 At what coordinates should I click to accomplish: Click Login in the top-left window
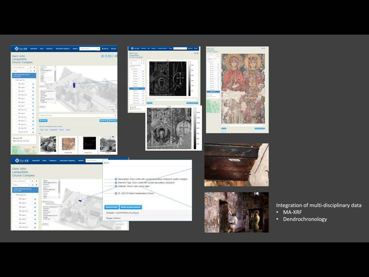[x=113, y=49]
